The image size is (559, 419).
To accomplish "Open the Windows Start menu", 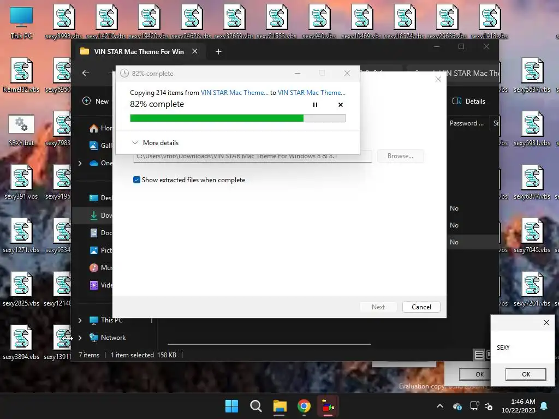I will point(231,406).
